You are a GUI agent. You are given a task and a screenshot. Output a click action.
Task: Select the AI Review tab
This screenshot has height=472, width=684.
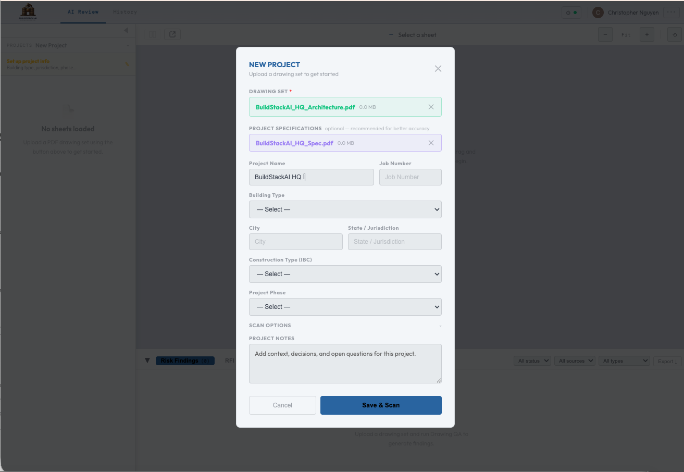tap(83, 12)
